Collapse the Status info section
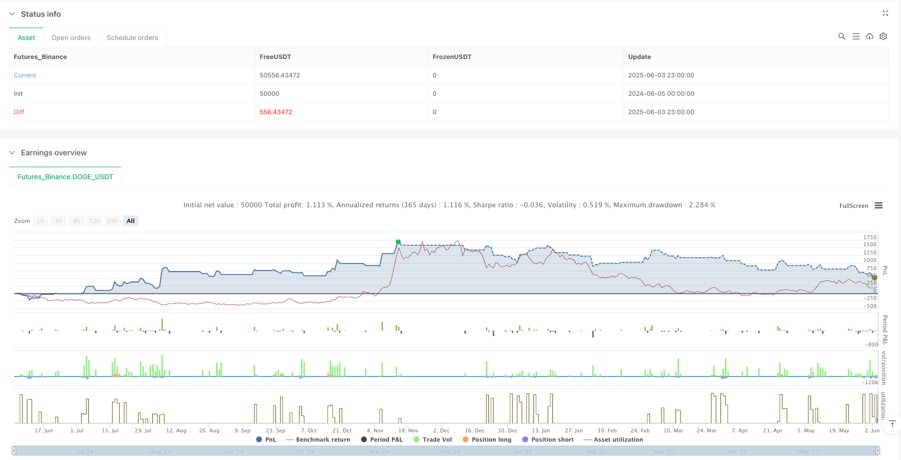Viewport: 901px width, 460px height. (12, 14)
